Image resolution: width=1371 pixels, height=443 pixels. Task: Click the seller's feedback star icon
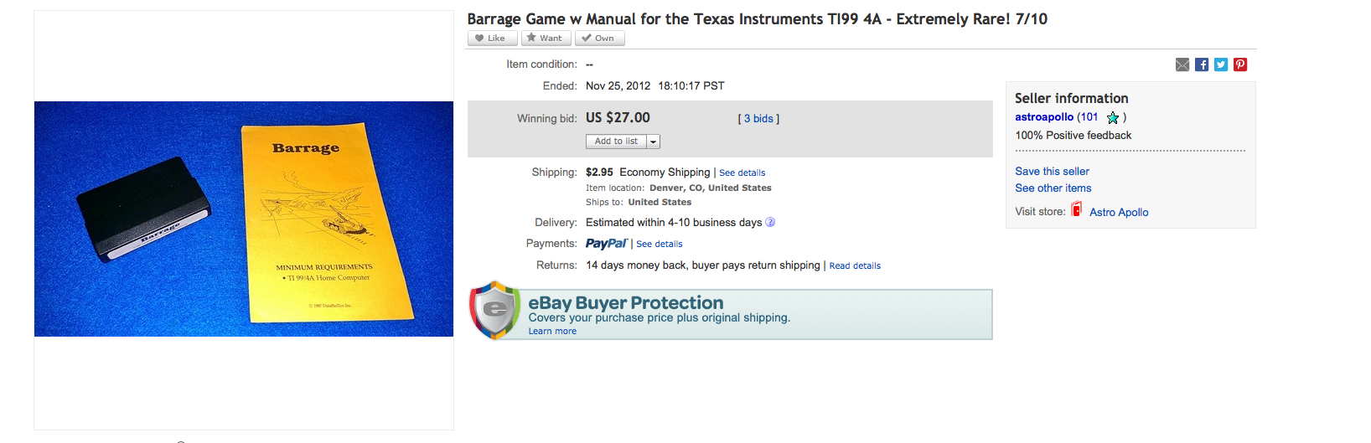(1113, 118)
